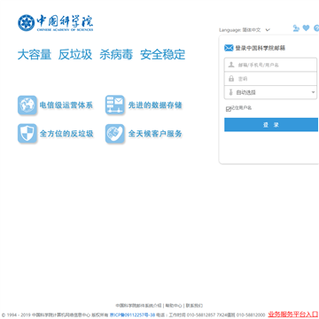Click the person icon in username field
Image resolution: width=319 pixels, height=319 pixels.
point(231,65)
